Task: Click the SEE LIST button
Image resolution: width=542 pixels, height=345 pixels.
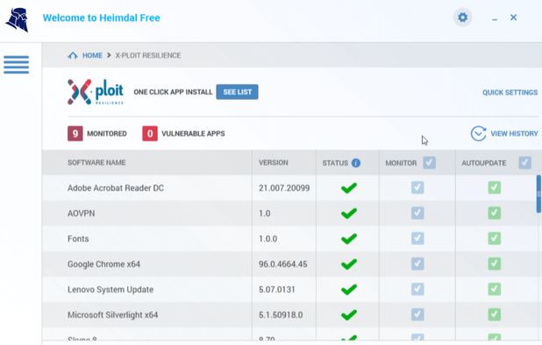Action: pos(237,92)
